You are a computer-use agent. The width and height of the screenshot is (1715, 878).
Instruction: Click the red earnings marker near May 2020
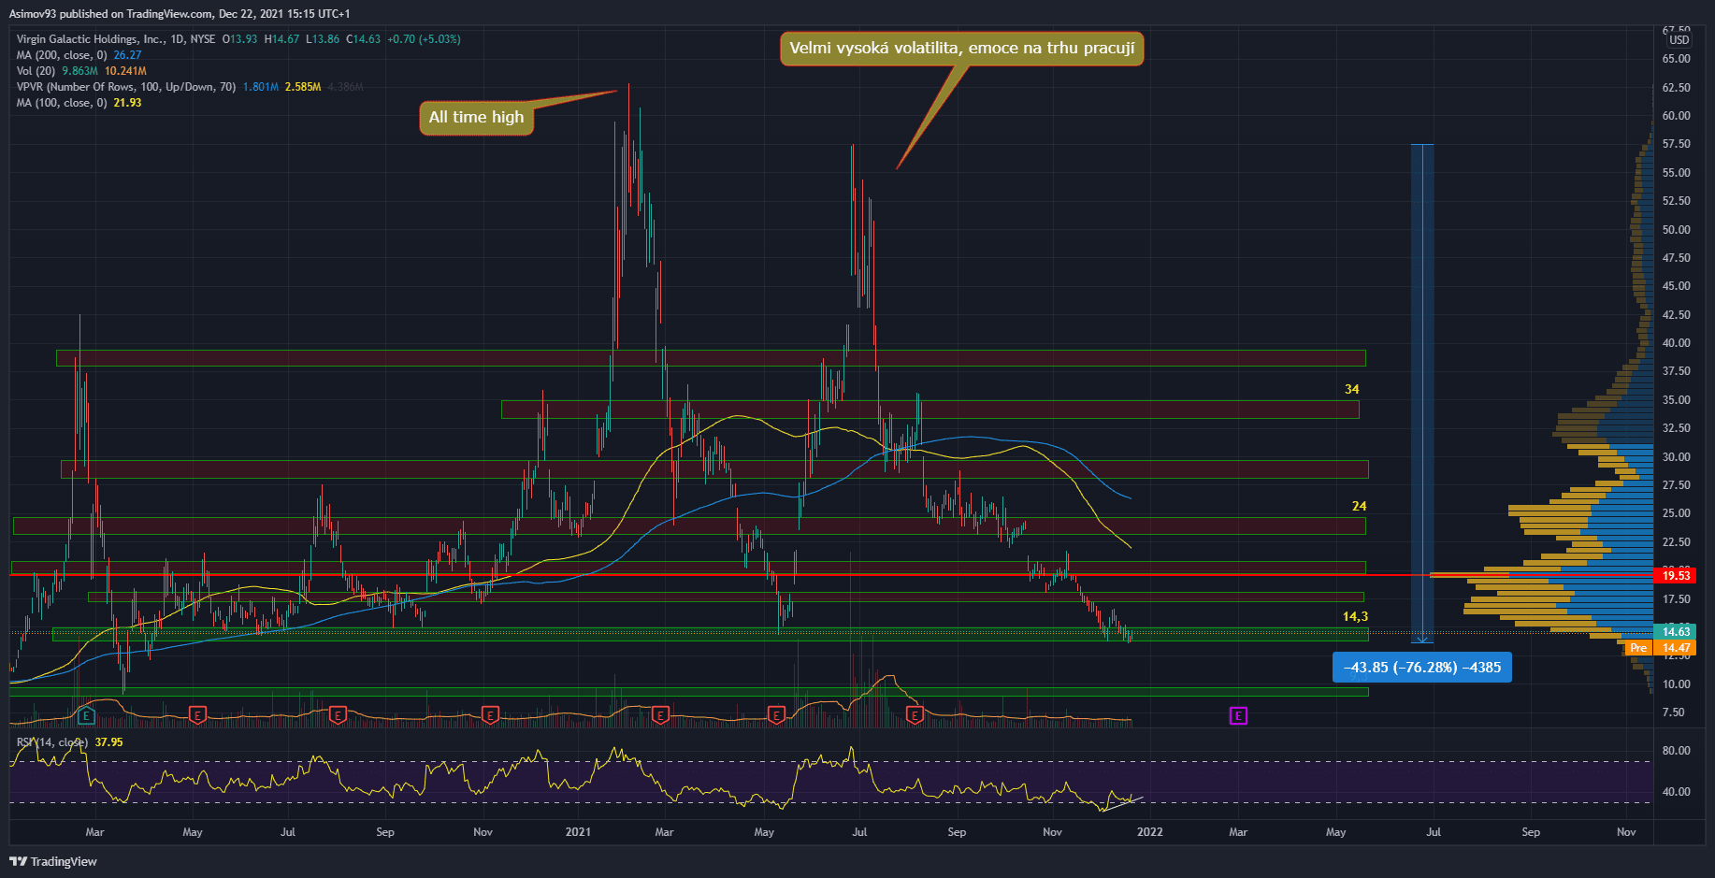pos(197,715)
